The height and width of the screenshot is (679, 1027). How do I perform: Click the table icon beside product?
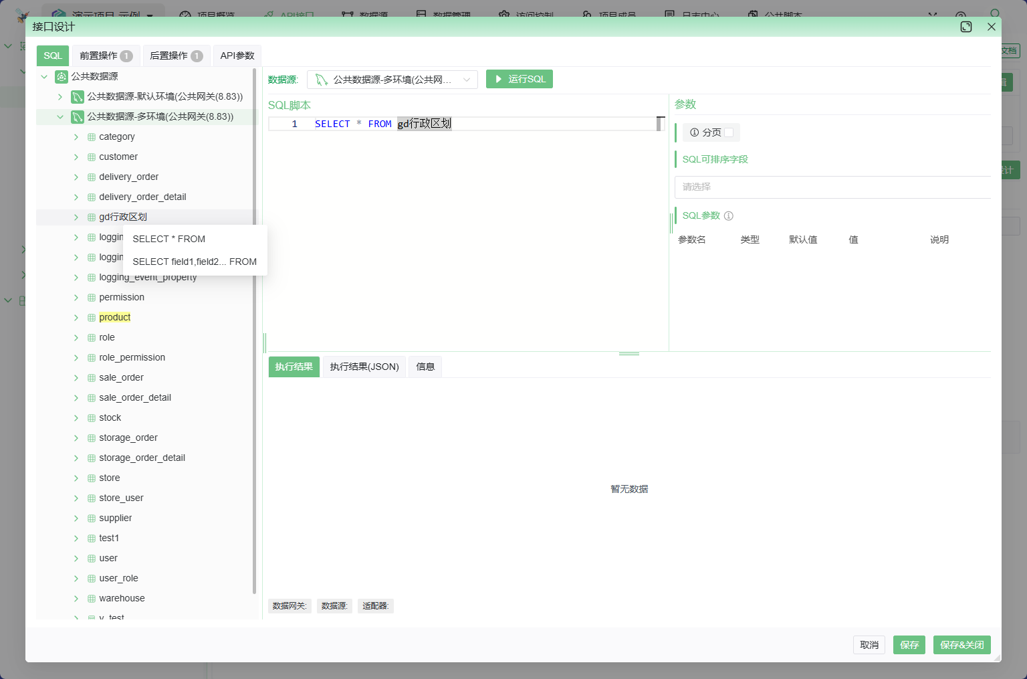(92, 318)
